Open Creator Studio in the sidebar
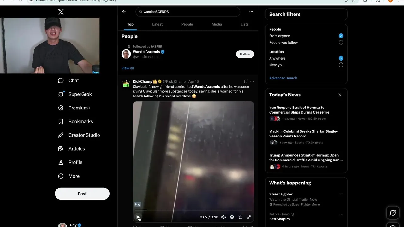 click(79, 135)
